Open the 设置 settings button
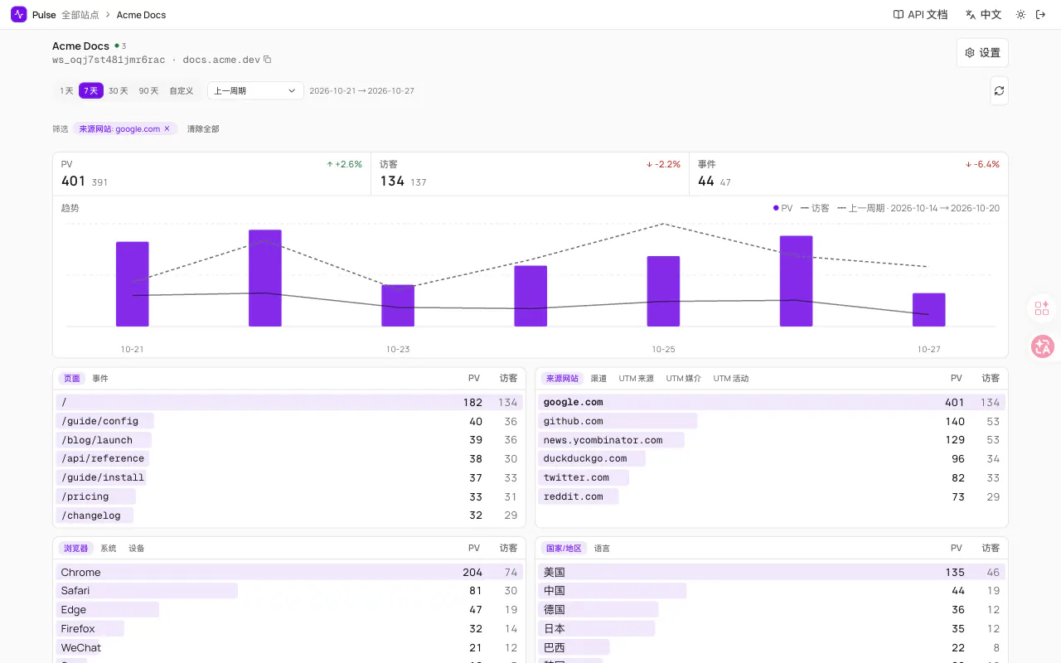Screen dimensions: 1061x663 click(982, 52)
